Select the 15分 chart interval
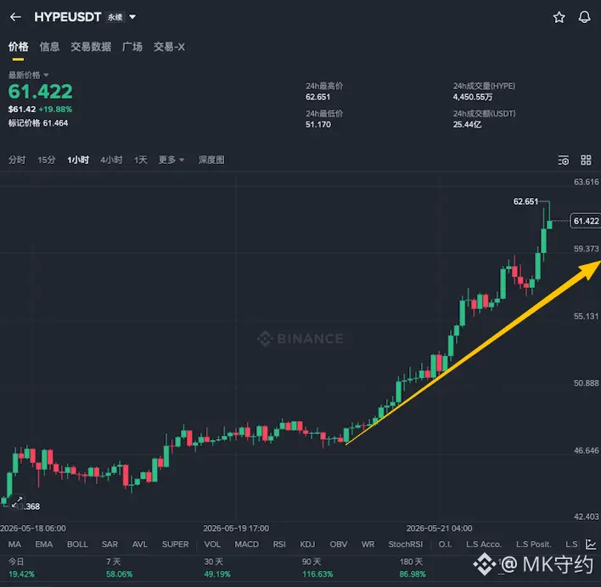This screenshot has width=601, height=587. (x=47, y=160)
